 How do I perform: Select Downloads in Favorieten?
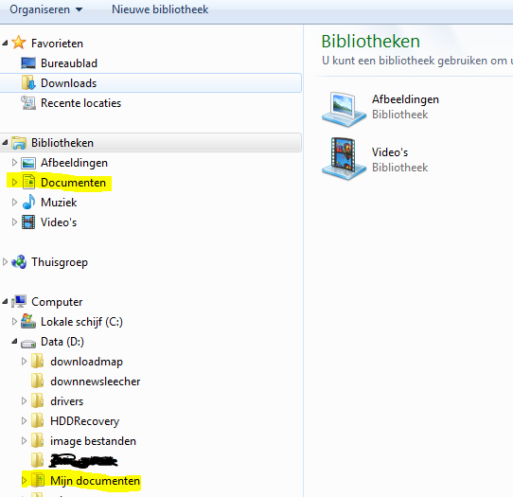(x=150, y=82)
